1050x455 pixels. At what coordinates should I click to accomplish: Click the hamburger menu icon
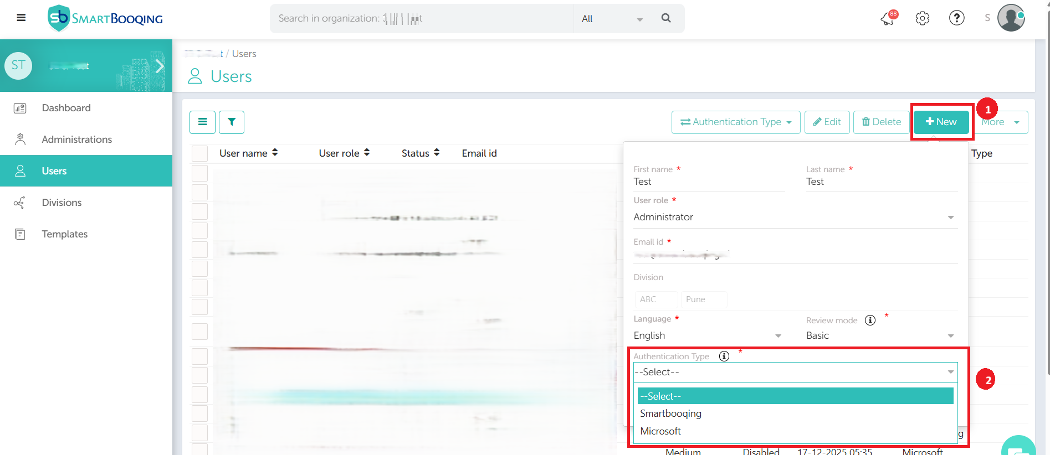tap(21, 18)
